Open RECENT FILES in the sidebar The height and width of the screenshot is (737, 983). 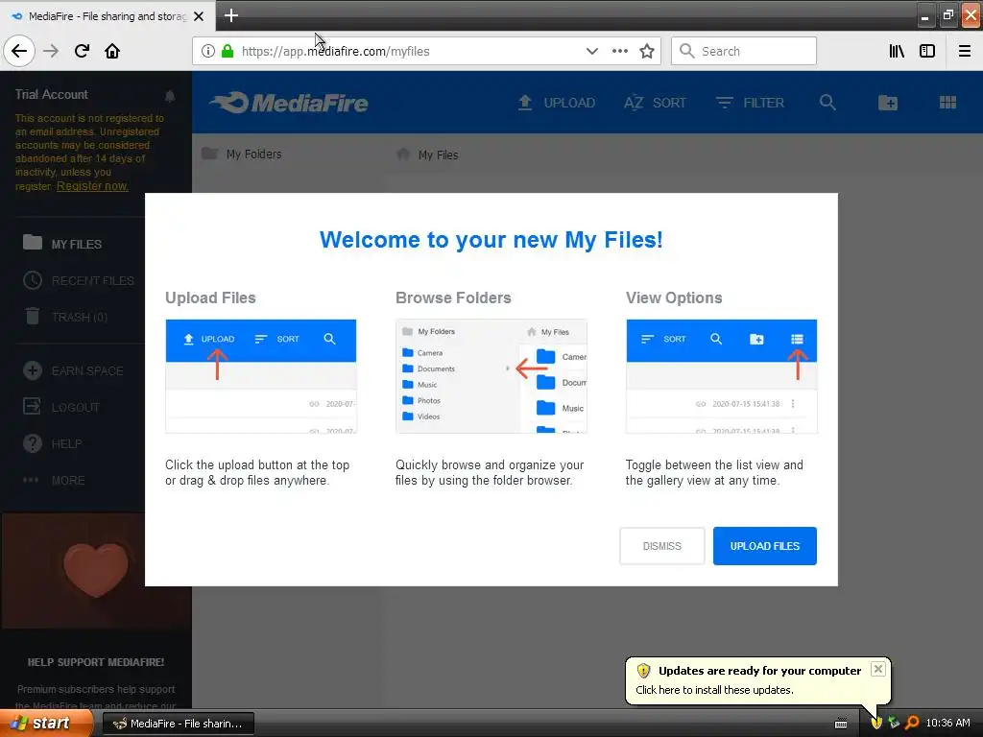(79, 280)
